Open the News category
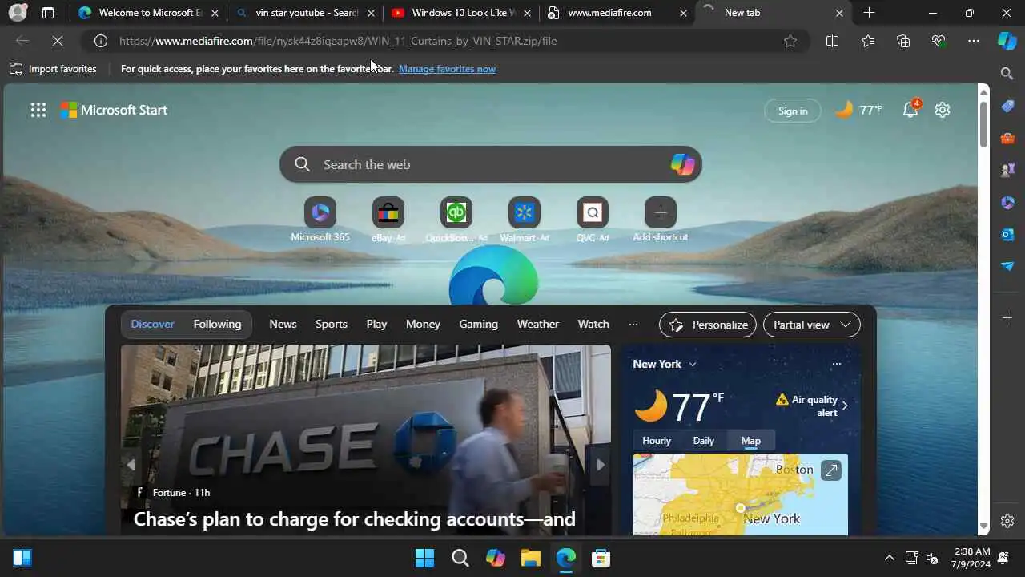The image size is (1025, 577). pyautogui.click(x=283, y=324)
